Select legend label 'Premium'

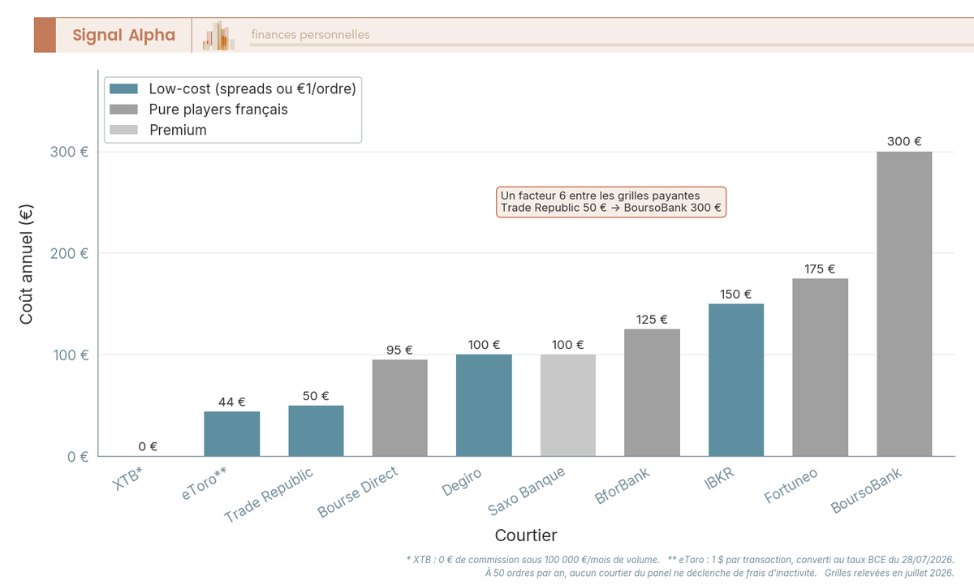[178, 130]
